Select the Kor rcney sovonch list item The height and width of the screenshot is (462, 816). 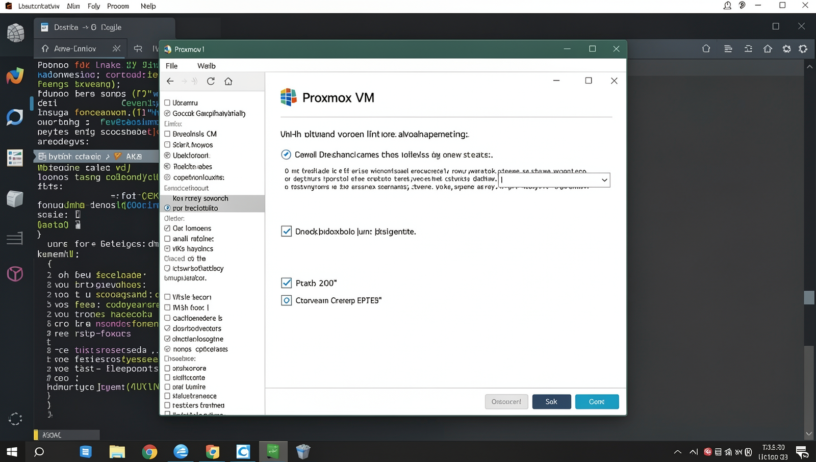pos(200,198)
